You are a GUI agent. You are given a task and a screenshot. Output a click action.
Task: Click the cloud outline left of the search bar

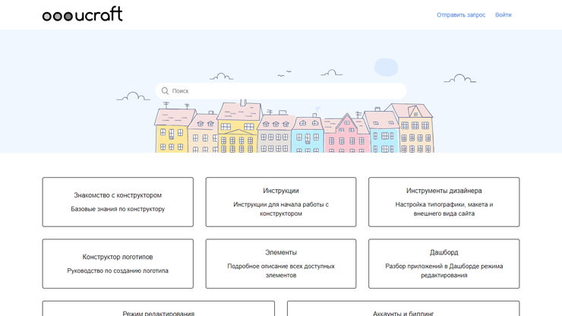133,96
